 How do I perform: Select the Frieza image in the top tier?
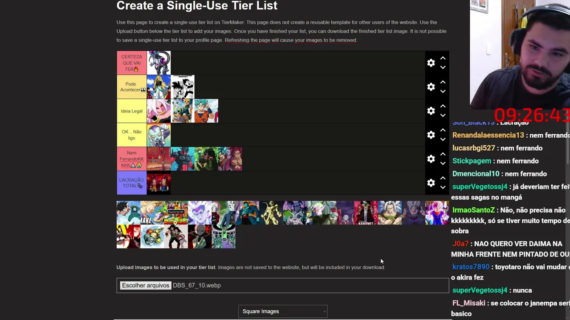click(x=159, y=63)
